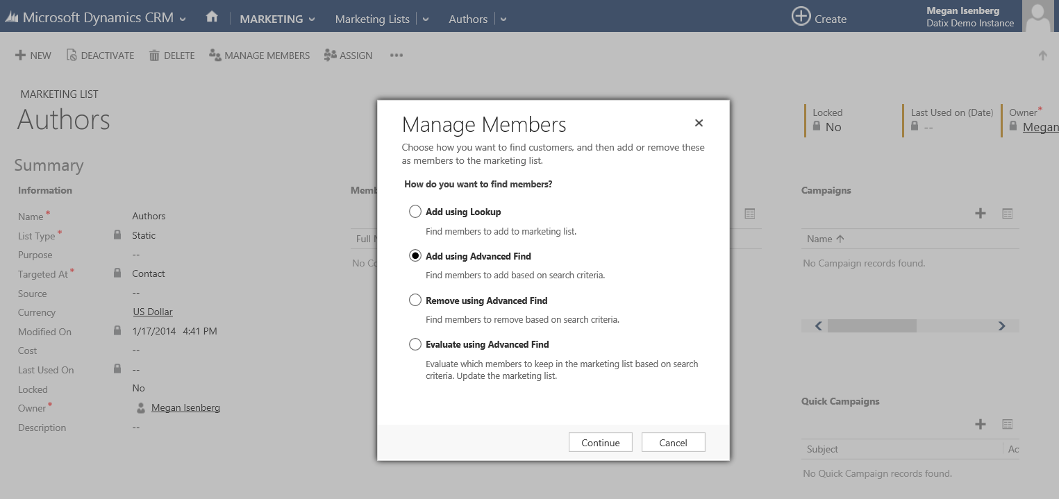Click the Datix Demo Instance text
This screenshot has height=499, width=1059.
click(x=970, y=23)
